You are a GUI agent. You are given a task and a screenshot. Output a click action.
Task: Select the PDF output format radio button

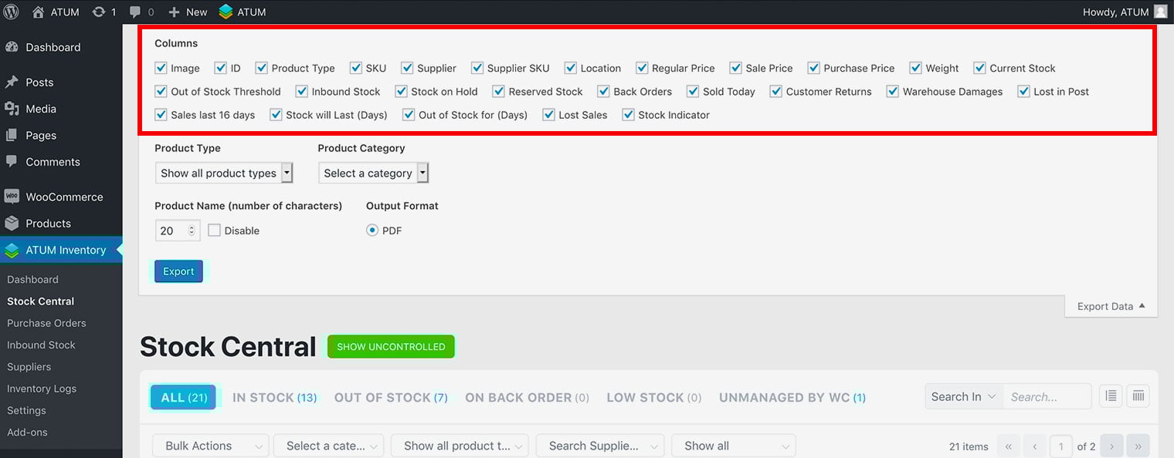click(x=372, y=231)
